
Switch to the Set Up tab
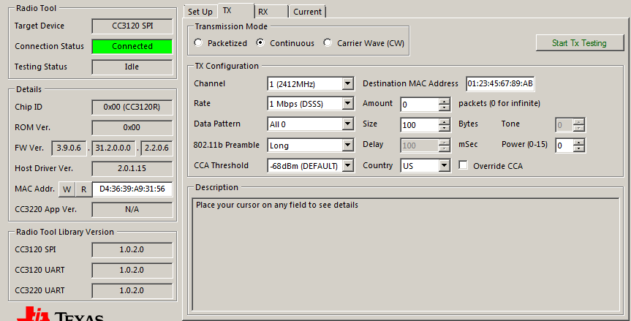click(200, 12)
